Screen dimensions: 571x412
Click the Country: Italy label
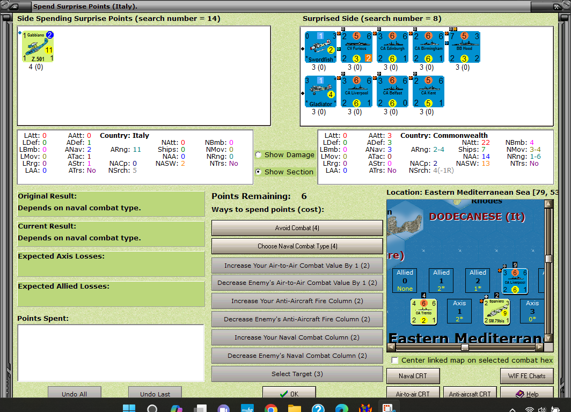click(x=125, y=135)
